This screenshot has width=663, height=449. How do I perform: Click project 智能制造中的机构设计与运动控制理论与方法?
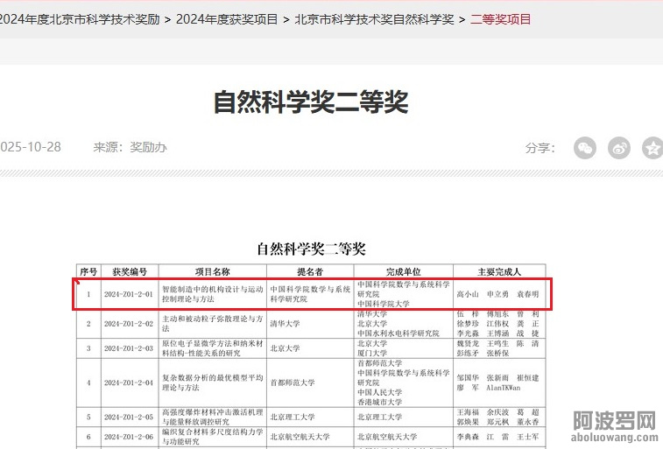[212, 293]
